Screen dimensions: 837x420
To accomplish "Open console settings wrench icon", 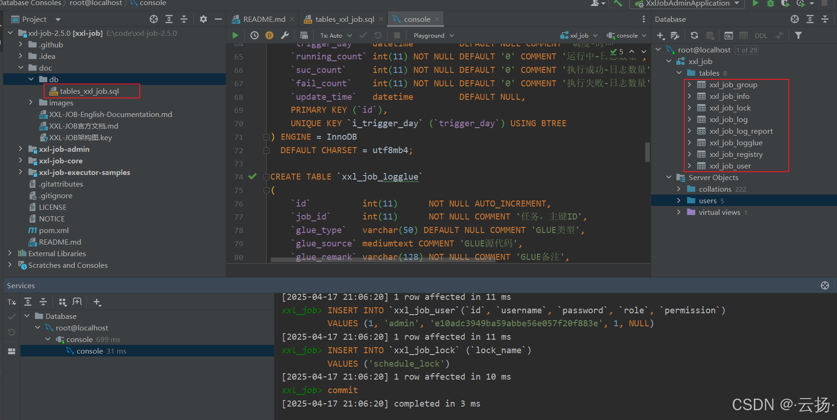I will point(285,35).
